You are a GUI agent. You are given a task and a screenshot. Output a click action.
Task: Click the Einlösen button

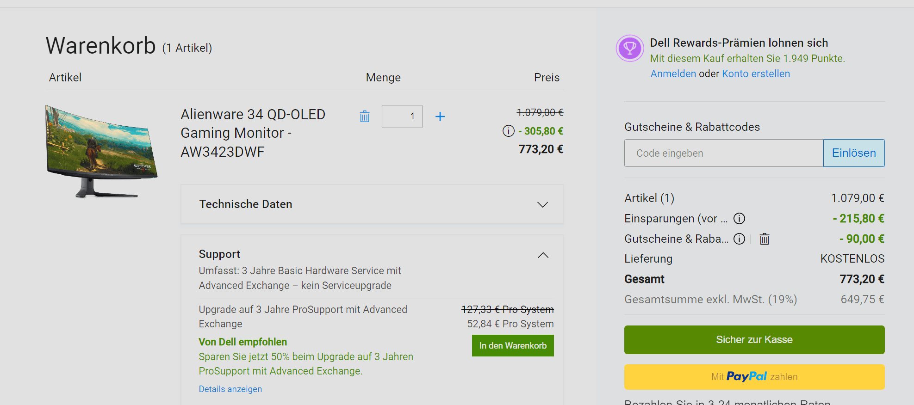click(854, 153)
